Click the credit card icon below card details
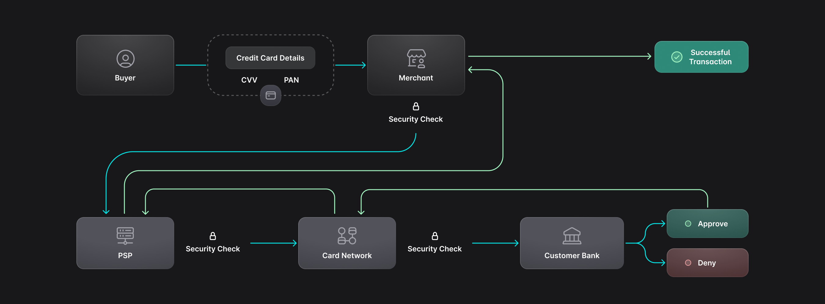 [271, 95]
